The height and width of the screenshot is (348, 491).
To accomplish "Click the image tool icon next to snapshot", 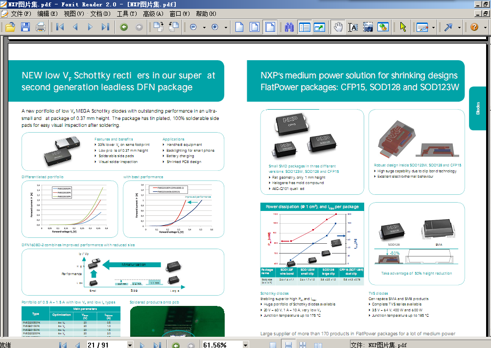I will click(x=383, y=27).
